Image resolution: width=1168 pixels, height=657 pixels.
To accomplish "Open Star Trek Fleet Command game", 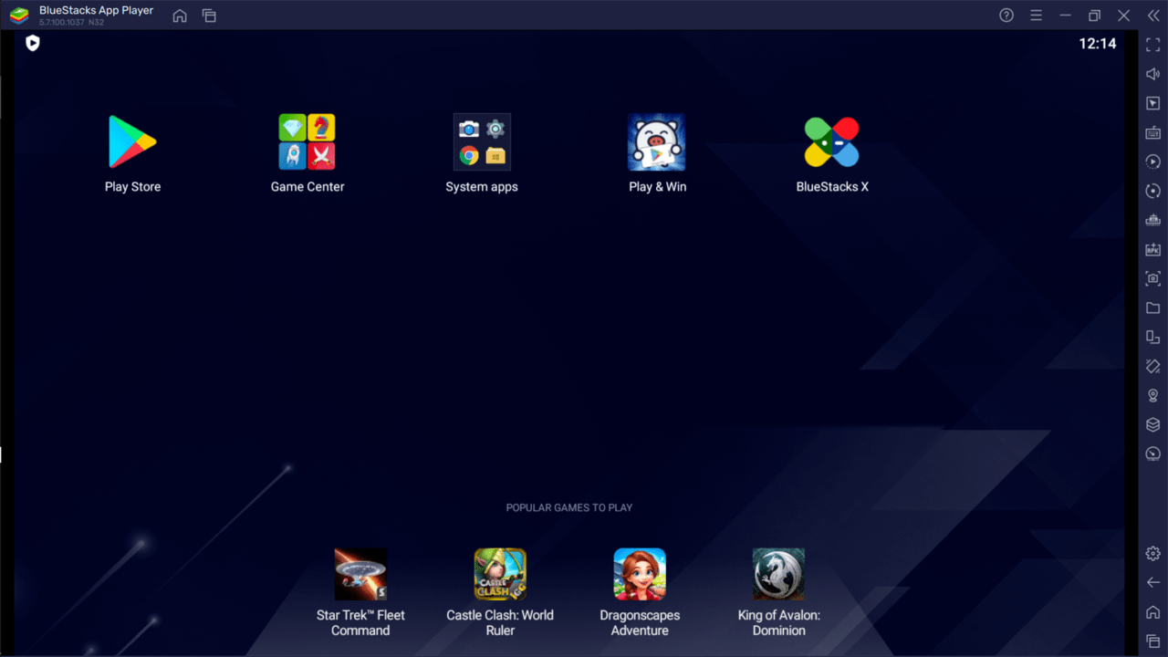I will [360, 574].
